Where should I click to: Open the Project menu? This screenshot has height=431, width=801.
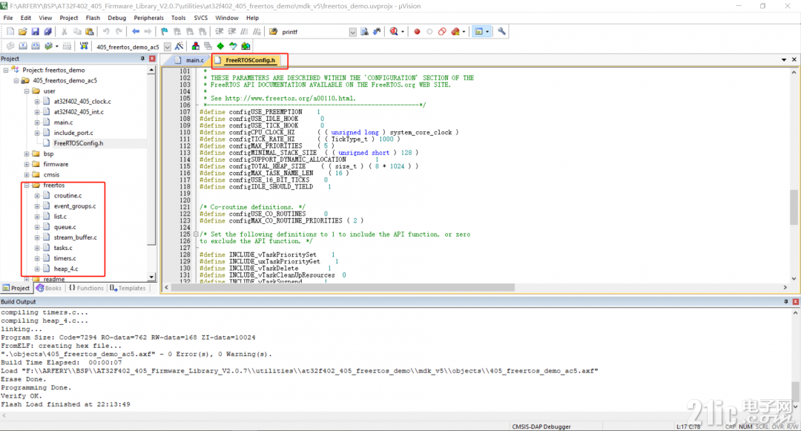[68, 18]
